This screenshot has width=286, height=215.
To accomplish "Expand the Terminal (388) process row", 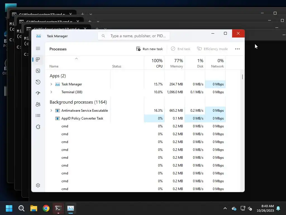I will coord(51,92).
